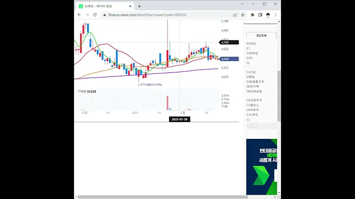Image resolution: width=355 pixels, height=199 pixels.
Task: Open E1 in the recent list
Action: 248,48
